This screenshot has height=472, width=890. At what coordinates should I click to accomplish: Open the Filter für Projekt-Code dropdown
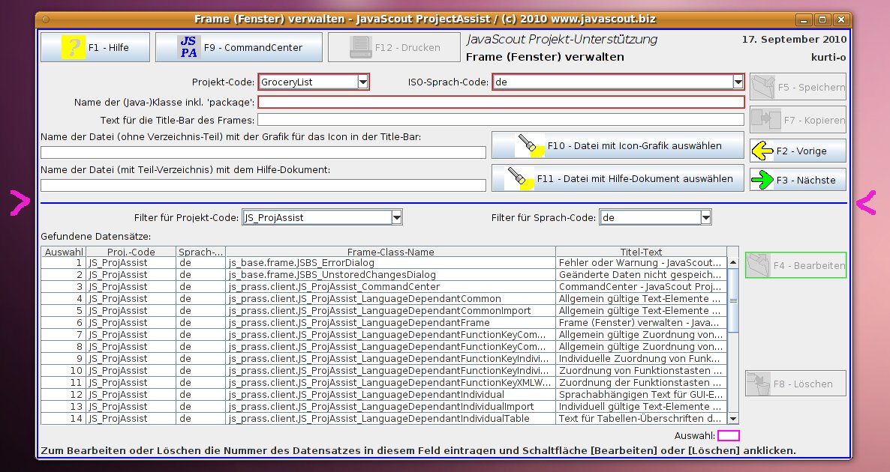point(396,217)
